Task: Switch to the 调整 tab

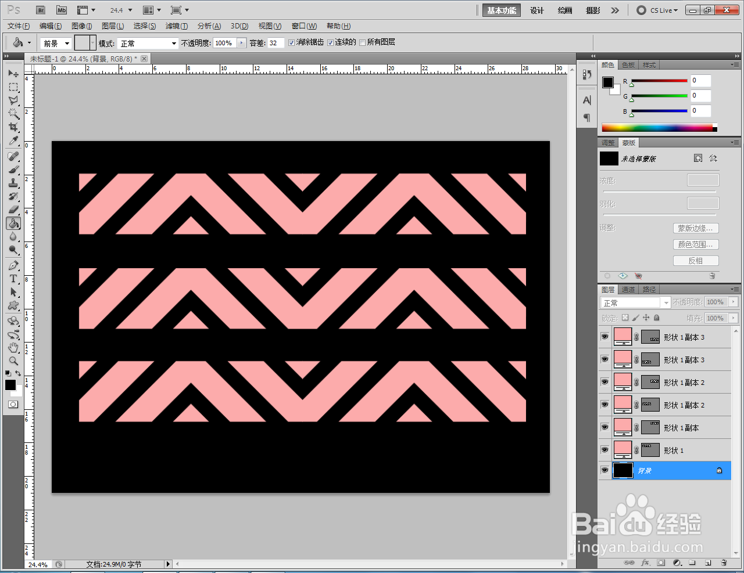Action: [608, 142]
